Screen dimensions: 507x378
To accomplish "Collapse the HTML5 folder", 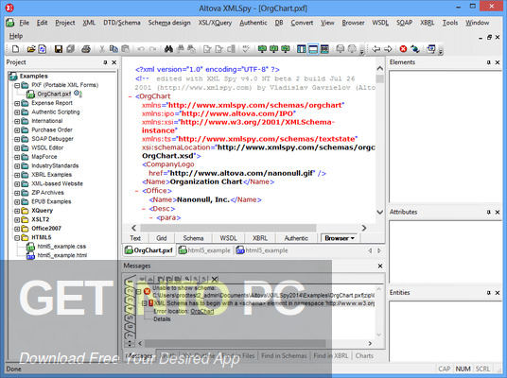I will 17,237.
